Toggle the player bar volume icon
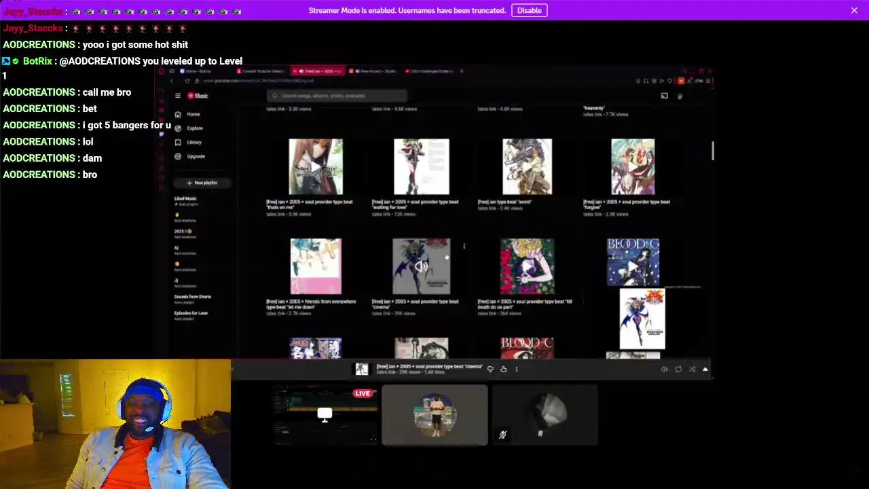The image size is (869, 489). pos(664,369)
